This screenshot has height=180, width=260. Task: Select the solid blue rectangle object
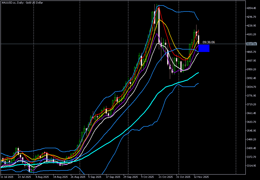tap(204, 48)
